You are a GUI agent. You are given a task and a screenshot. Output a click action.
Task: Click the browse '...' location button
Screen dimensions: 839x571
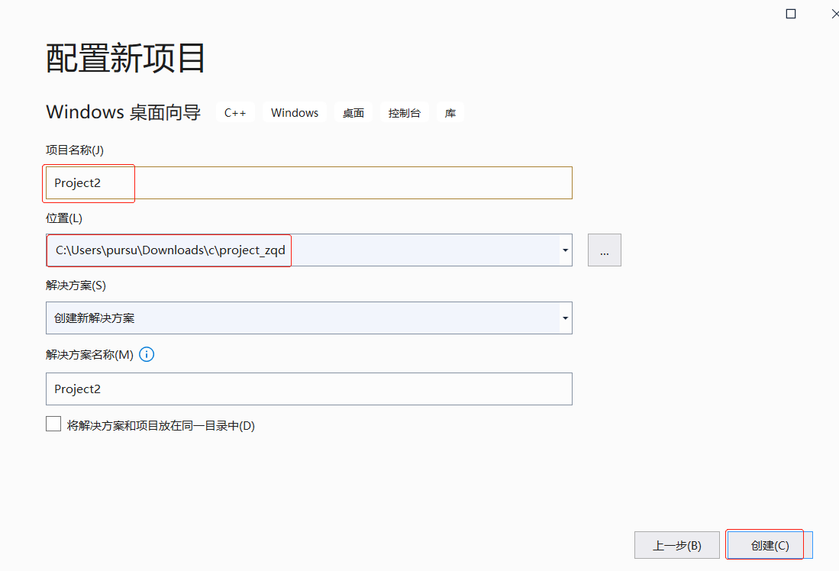pos(604,250)
